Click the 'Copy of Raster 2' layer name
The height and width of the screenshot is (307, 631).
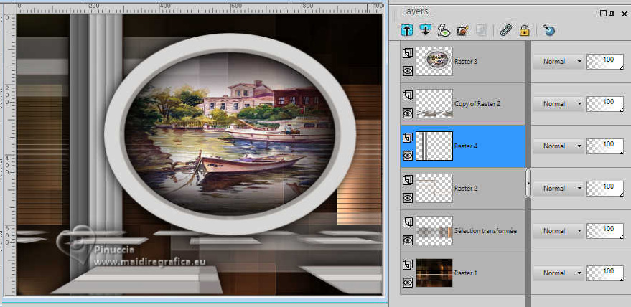[x=477, y=104]
